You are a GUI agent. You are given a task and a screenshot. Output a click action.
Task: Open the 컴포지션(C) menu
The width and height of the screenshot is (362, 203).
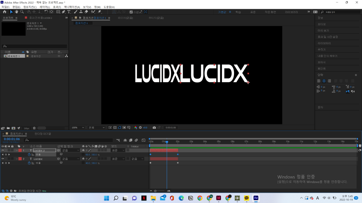[x=30, y=7]
